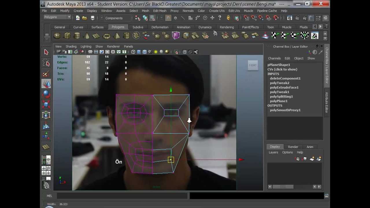Viewport: 370px width, 208px height.
Task: Activate the Lasso select tool
Action: click(46, 63)
